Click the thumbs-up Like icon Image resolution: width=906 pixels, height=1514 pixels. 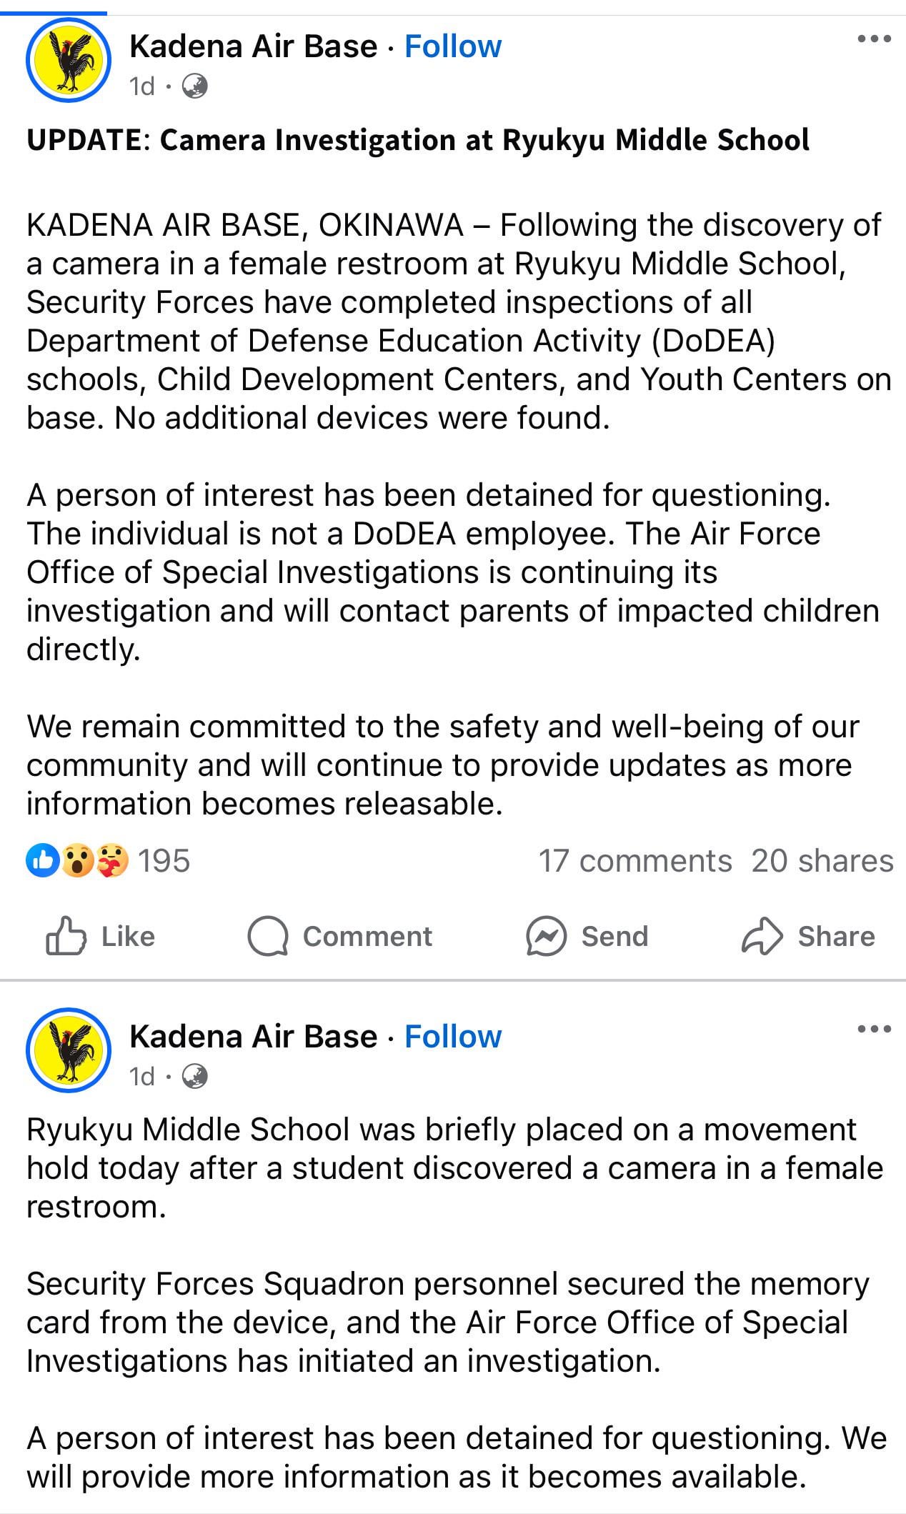click(66, 936)
